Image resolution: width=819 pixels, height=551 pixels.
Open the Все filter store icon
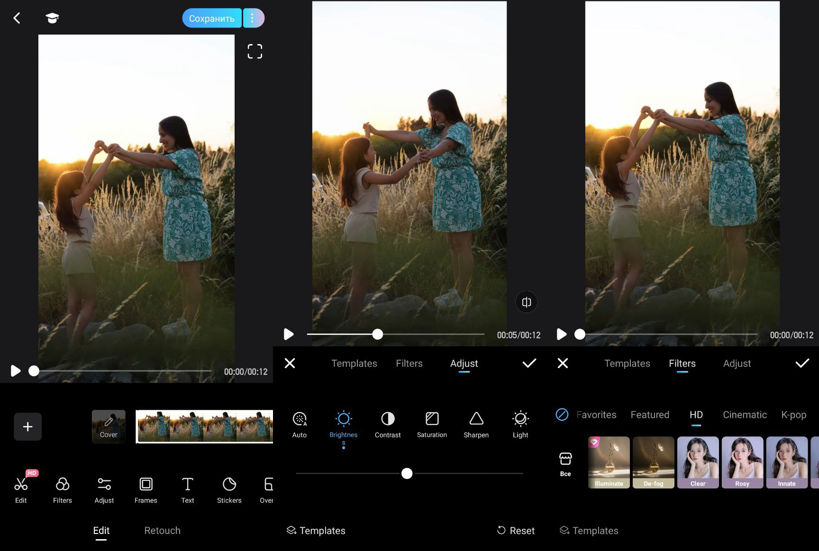click(565, 464)
